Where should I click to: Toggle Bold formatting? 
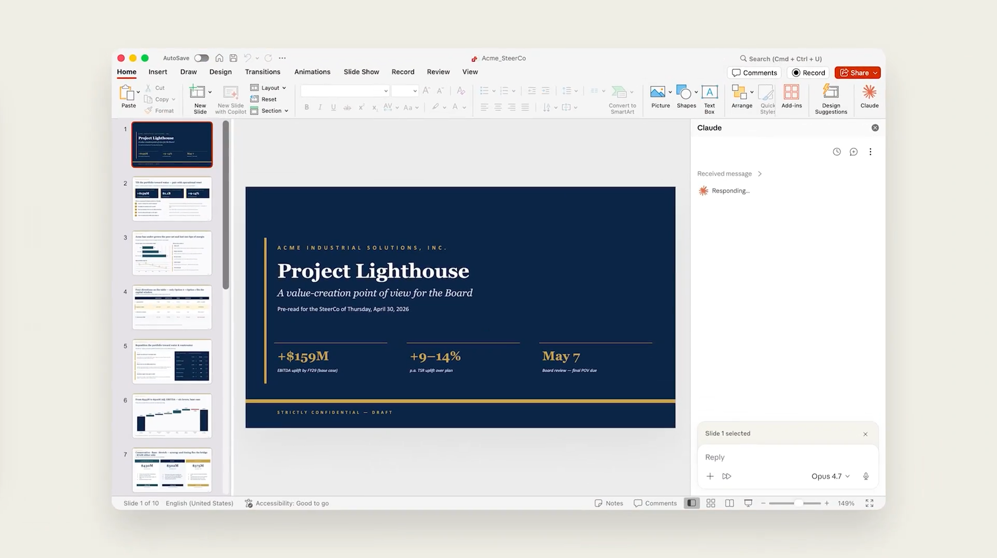coord(306,107)
